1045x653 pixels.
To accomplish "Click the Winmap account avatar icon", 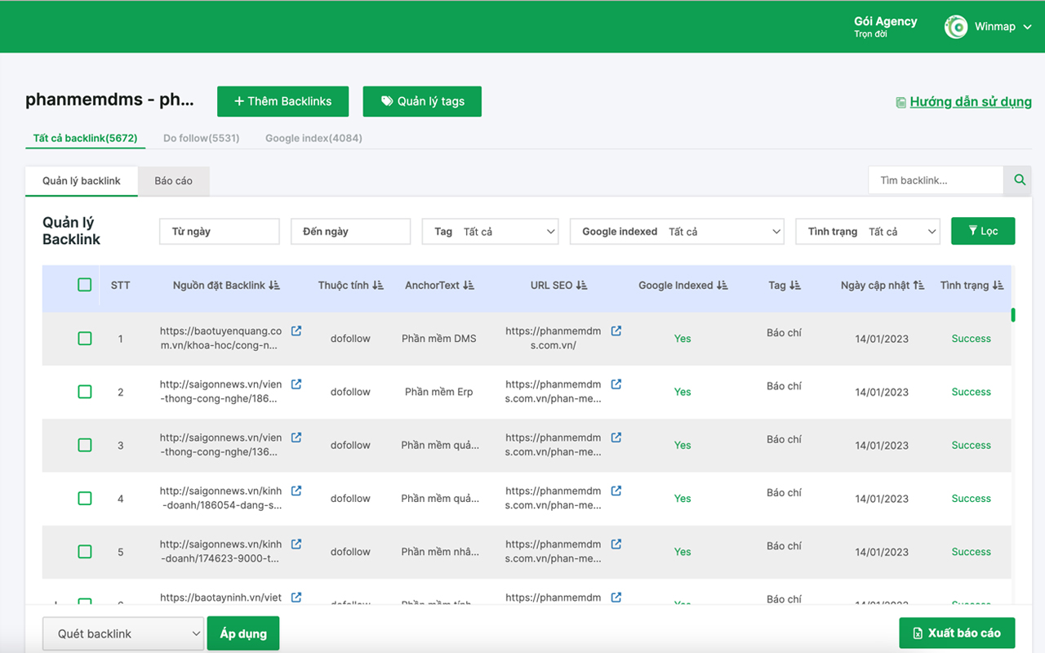I will [956, 27].
